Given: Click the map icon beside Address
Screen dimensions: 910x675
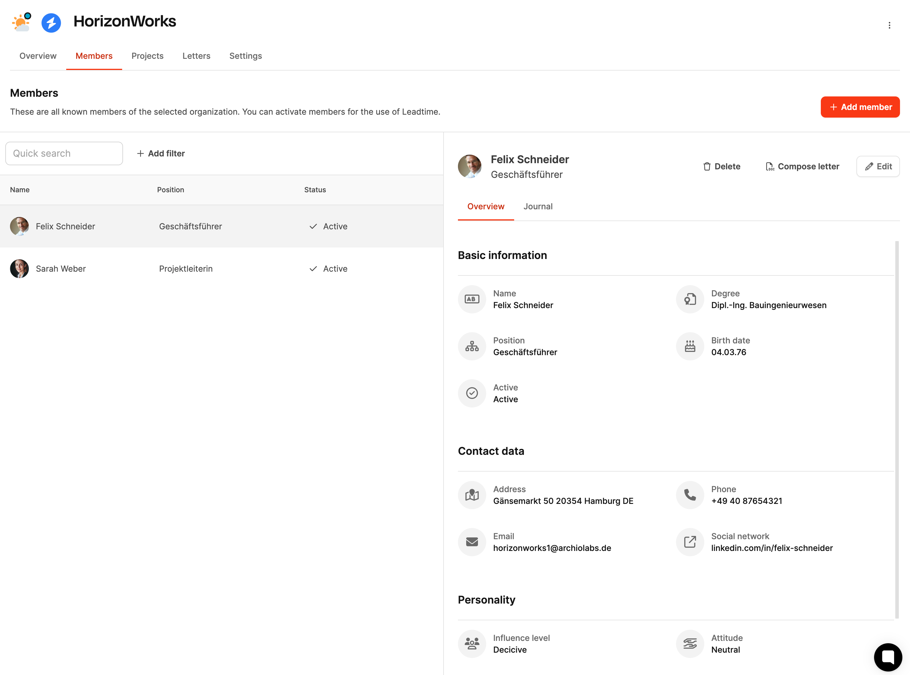Looking at the screenshot, I should 471,495.
